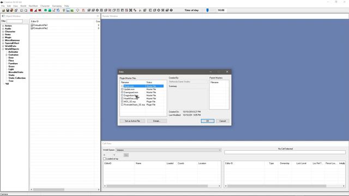Viewport: 349px width, 196px height.
Task: Click the blue icon left of the lightbulb
Action: pos(58,10)
